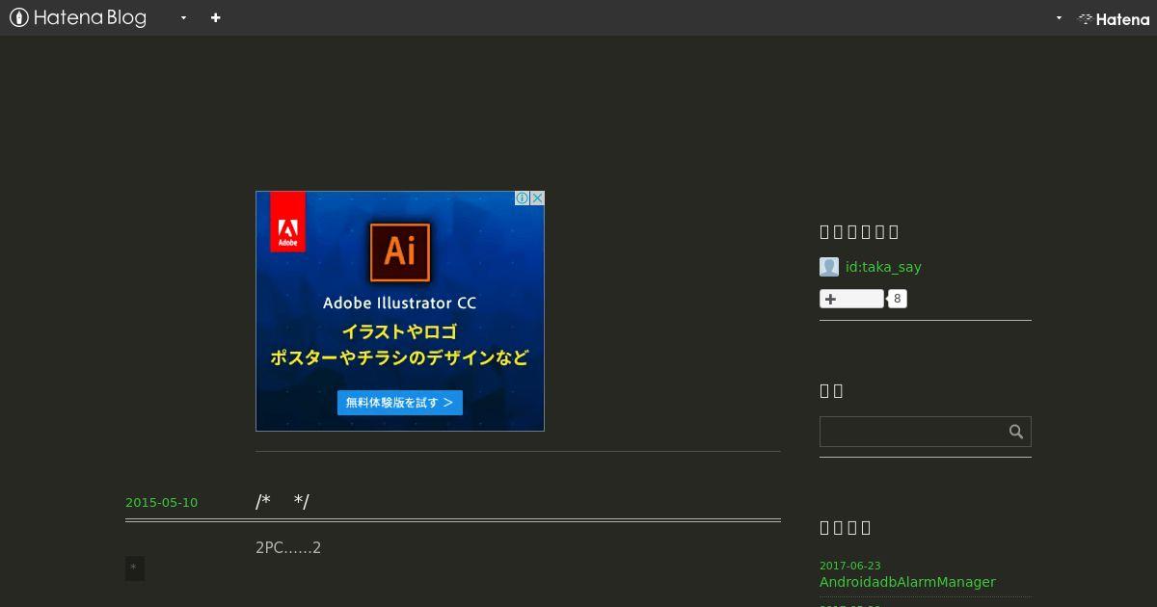Click the blue free trial button in ad
This screenshot has width=1157, height=607.
coord(400,403)
